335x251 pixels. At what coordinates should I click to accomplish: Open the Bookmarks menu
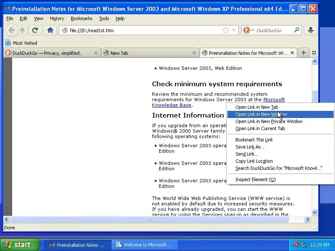(x=81, y=18)
